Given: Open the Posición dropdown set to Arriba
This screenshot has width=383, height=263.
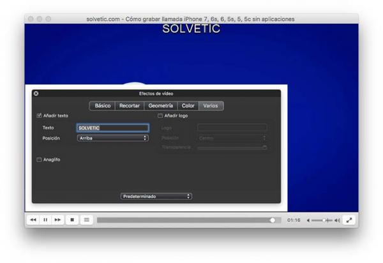Looking at the screenshot, I should (113, 139).
